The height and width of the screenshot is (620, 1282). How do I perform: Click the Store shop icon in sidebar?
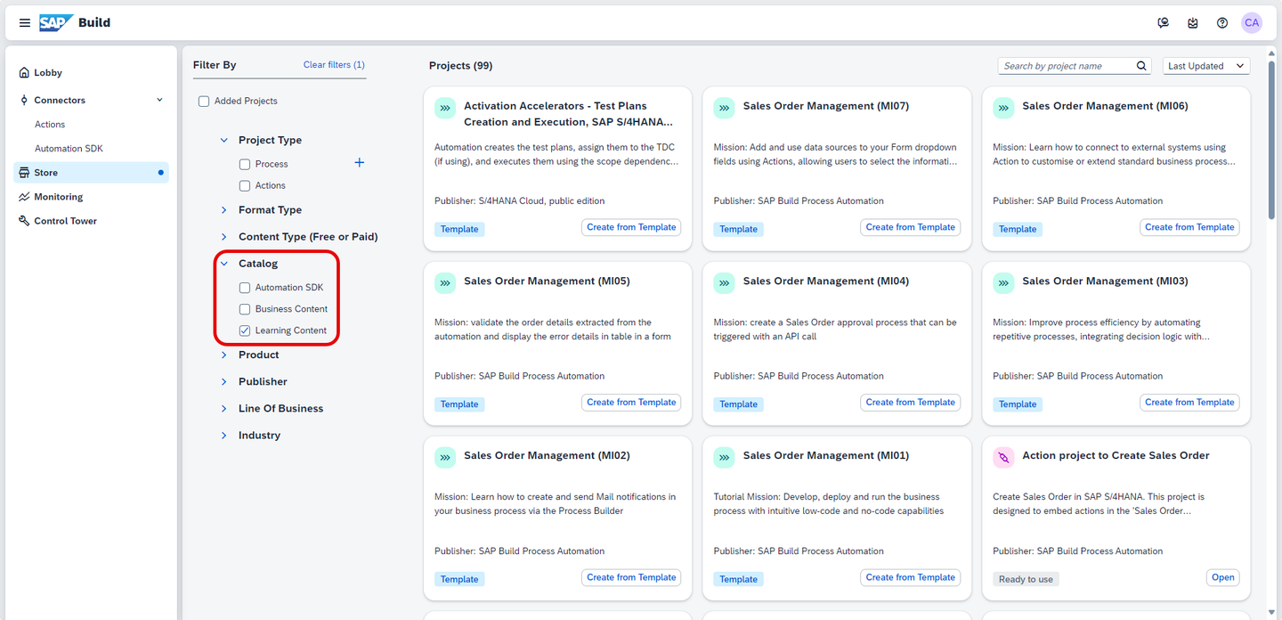[x=24, y=173]
